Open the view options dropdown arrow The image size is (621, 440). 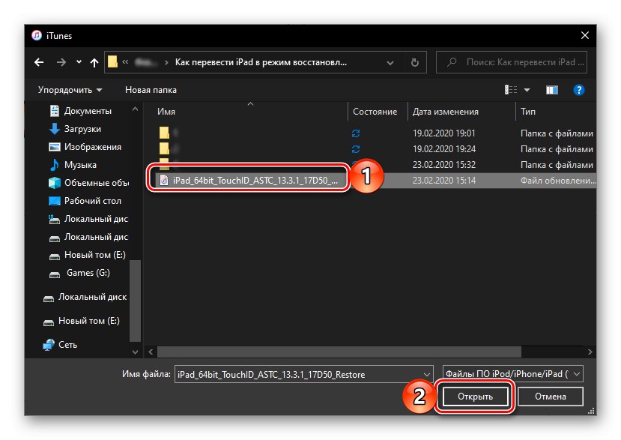tap(527, 91)
